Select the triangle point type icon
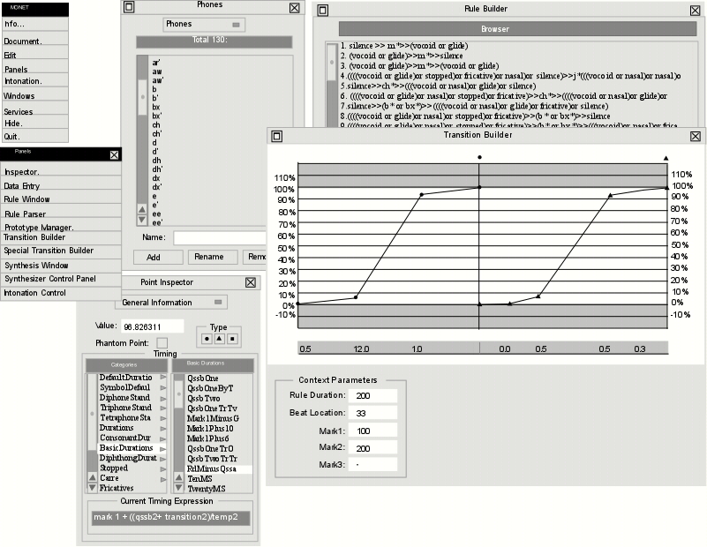 point(220,339)
